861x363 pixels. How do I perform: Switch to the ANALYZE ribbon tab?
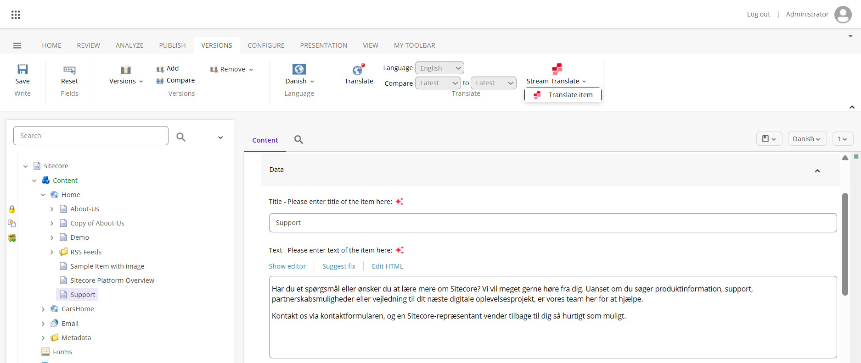tap(129, 45)
